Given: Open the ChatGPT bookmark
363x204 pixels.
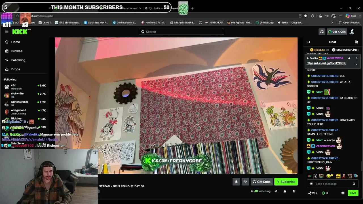Looking at the screenshot, I should (x=45, y=23).
